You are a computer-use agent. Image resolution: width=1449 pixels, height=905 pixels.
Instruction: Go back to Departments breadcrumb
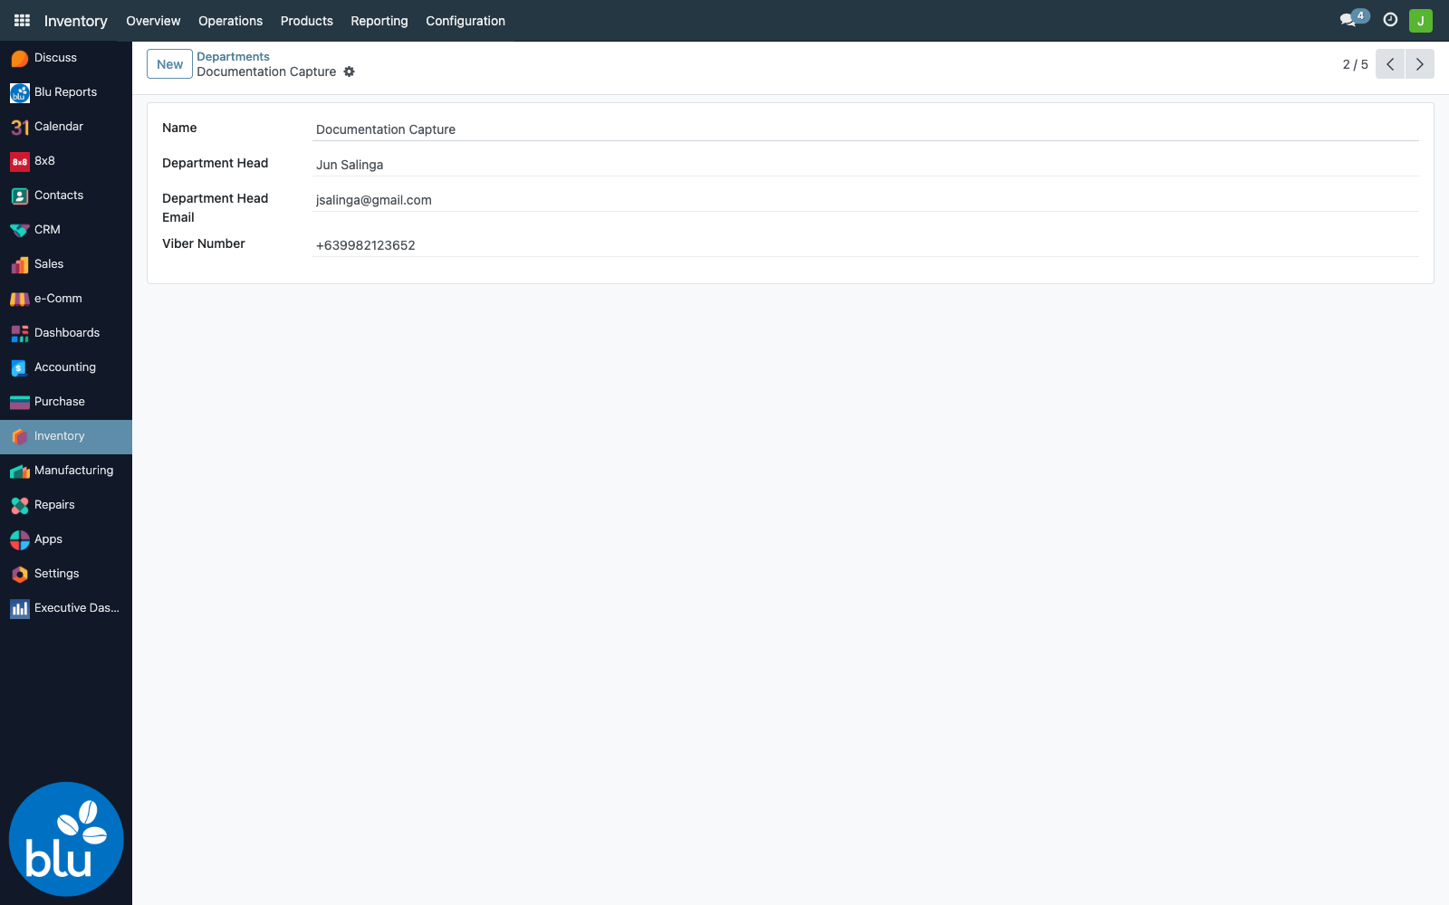(x=233, y=56)
